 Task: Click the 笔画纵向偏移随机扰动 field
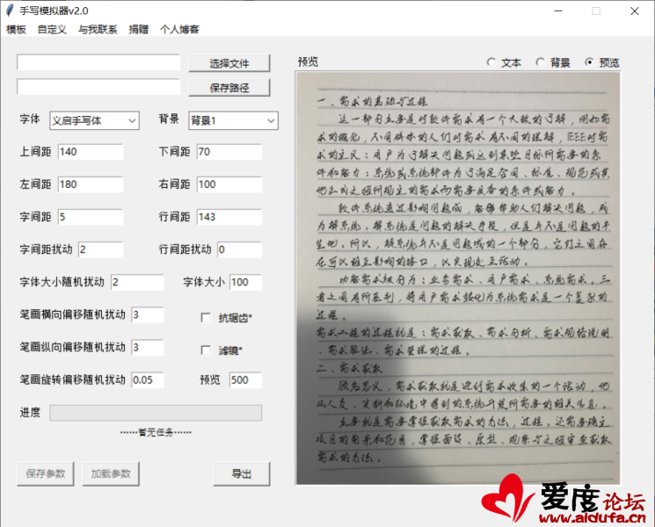[x=148, y=347]
